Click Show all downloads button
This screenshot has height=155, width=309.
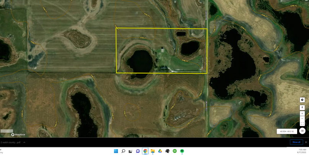point(296,142)
